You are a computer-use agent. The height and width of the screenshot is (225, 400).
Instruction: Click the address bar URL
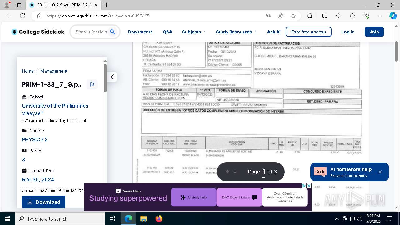point(98,16)
